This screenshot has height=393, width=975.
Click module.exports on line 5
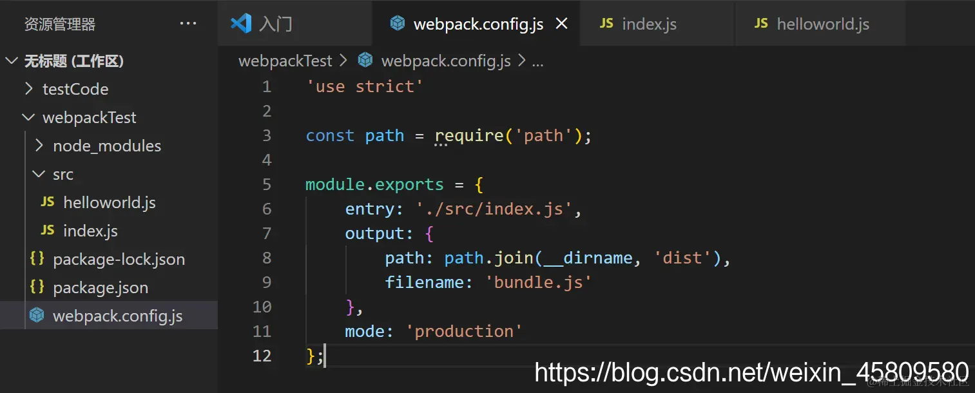(375, 184)
